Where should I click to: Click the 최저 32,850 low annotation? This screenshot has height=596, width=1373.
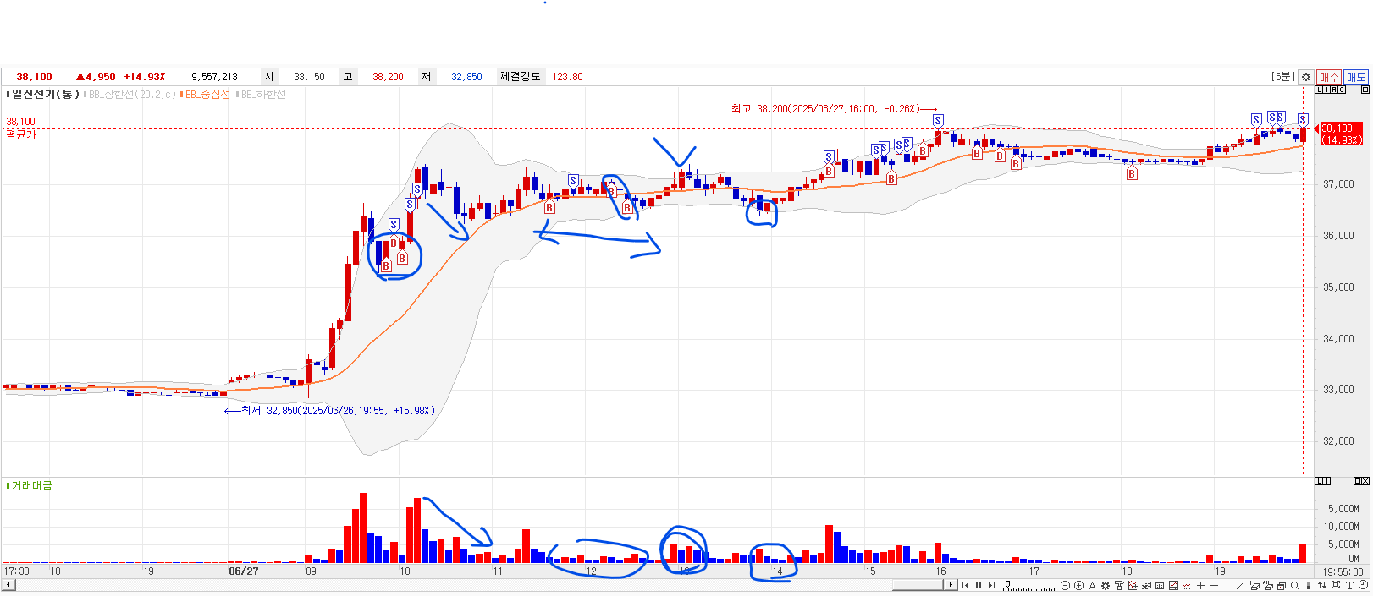[329, 410]
